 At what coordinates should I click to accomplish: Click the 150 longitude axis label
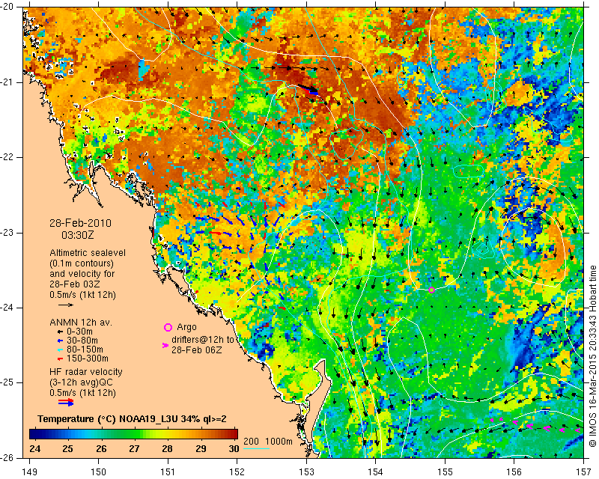(99, 472)
